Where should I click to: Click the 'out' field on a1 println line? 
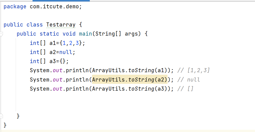click(x=58, y=70)
